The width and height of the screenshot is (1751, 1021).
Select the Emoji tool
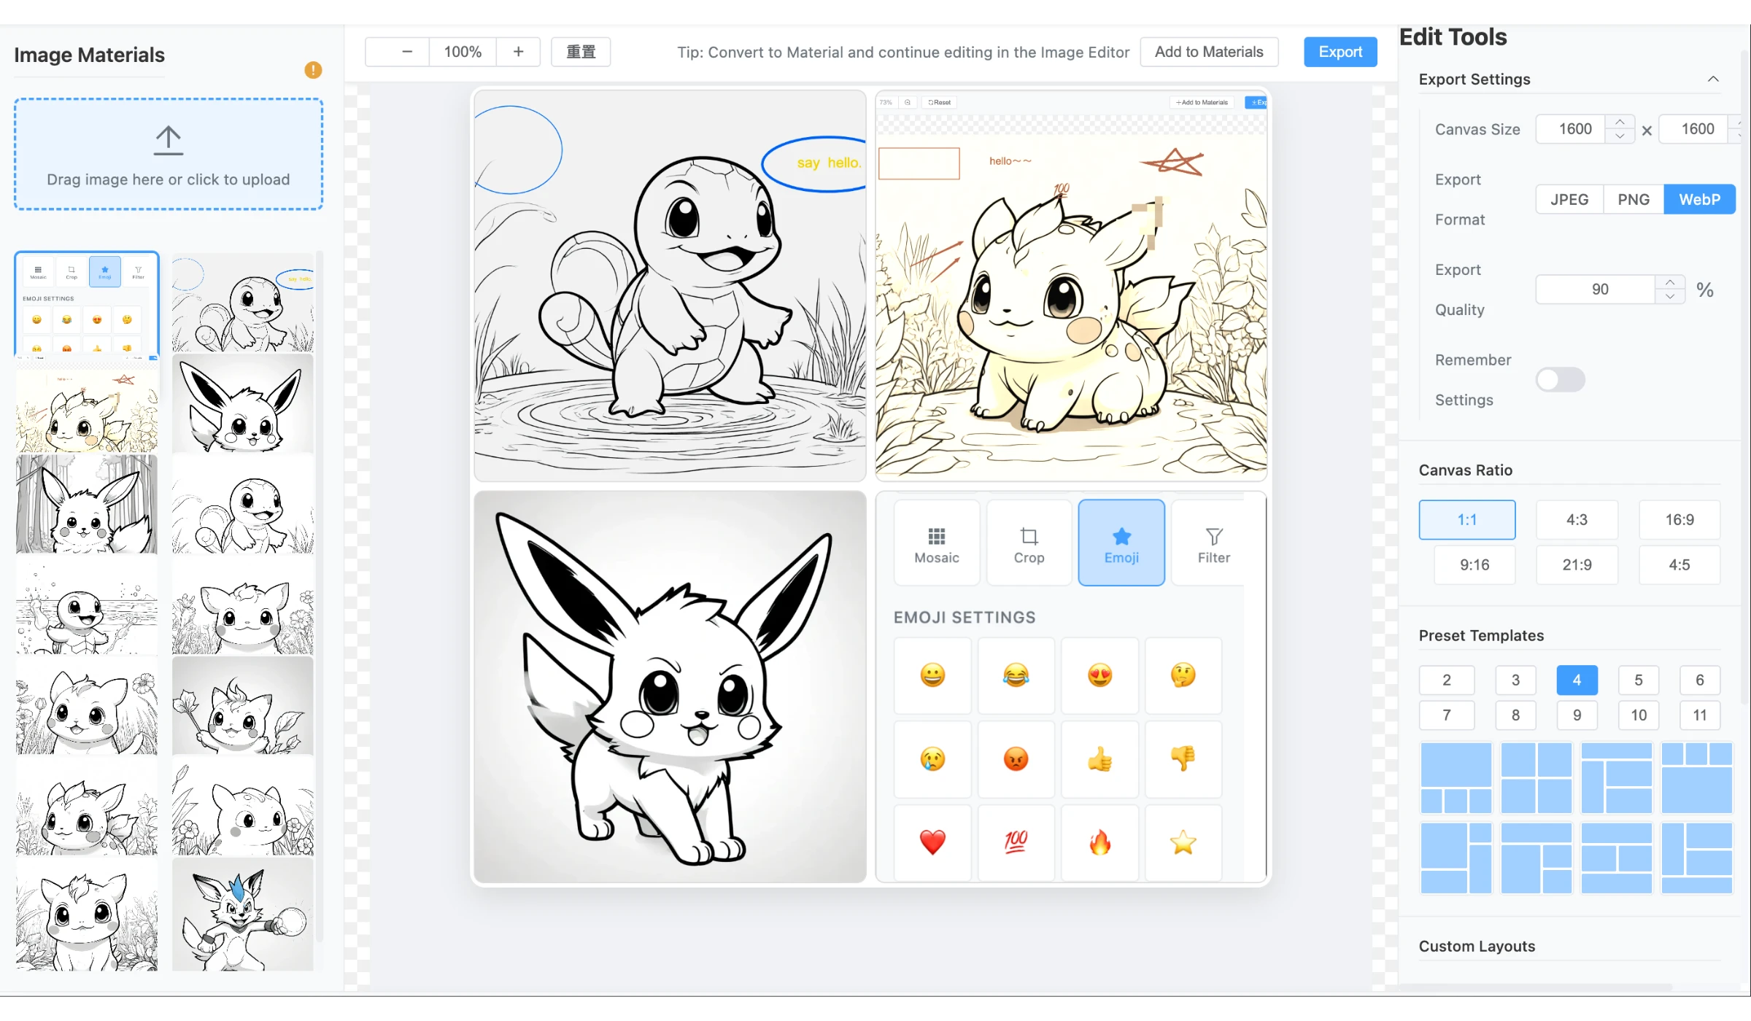pyautogui.click(x=1121, y=543)
